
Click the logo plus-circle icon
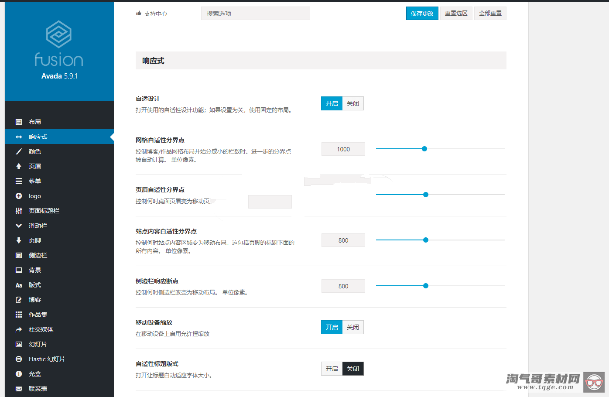click(19, 196)
